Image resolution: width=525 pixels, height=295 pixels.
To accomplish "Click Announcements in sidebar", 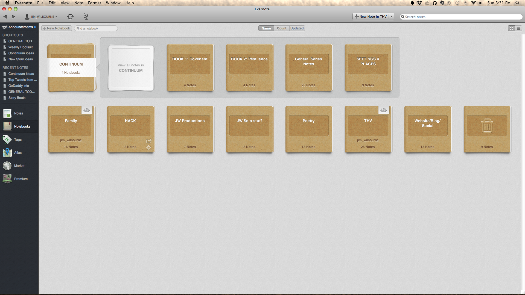I will [x=19, y=27].
